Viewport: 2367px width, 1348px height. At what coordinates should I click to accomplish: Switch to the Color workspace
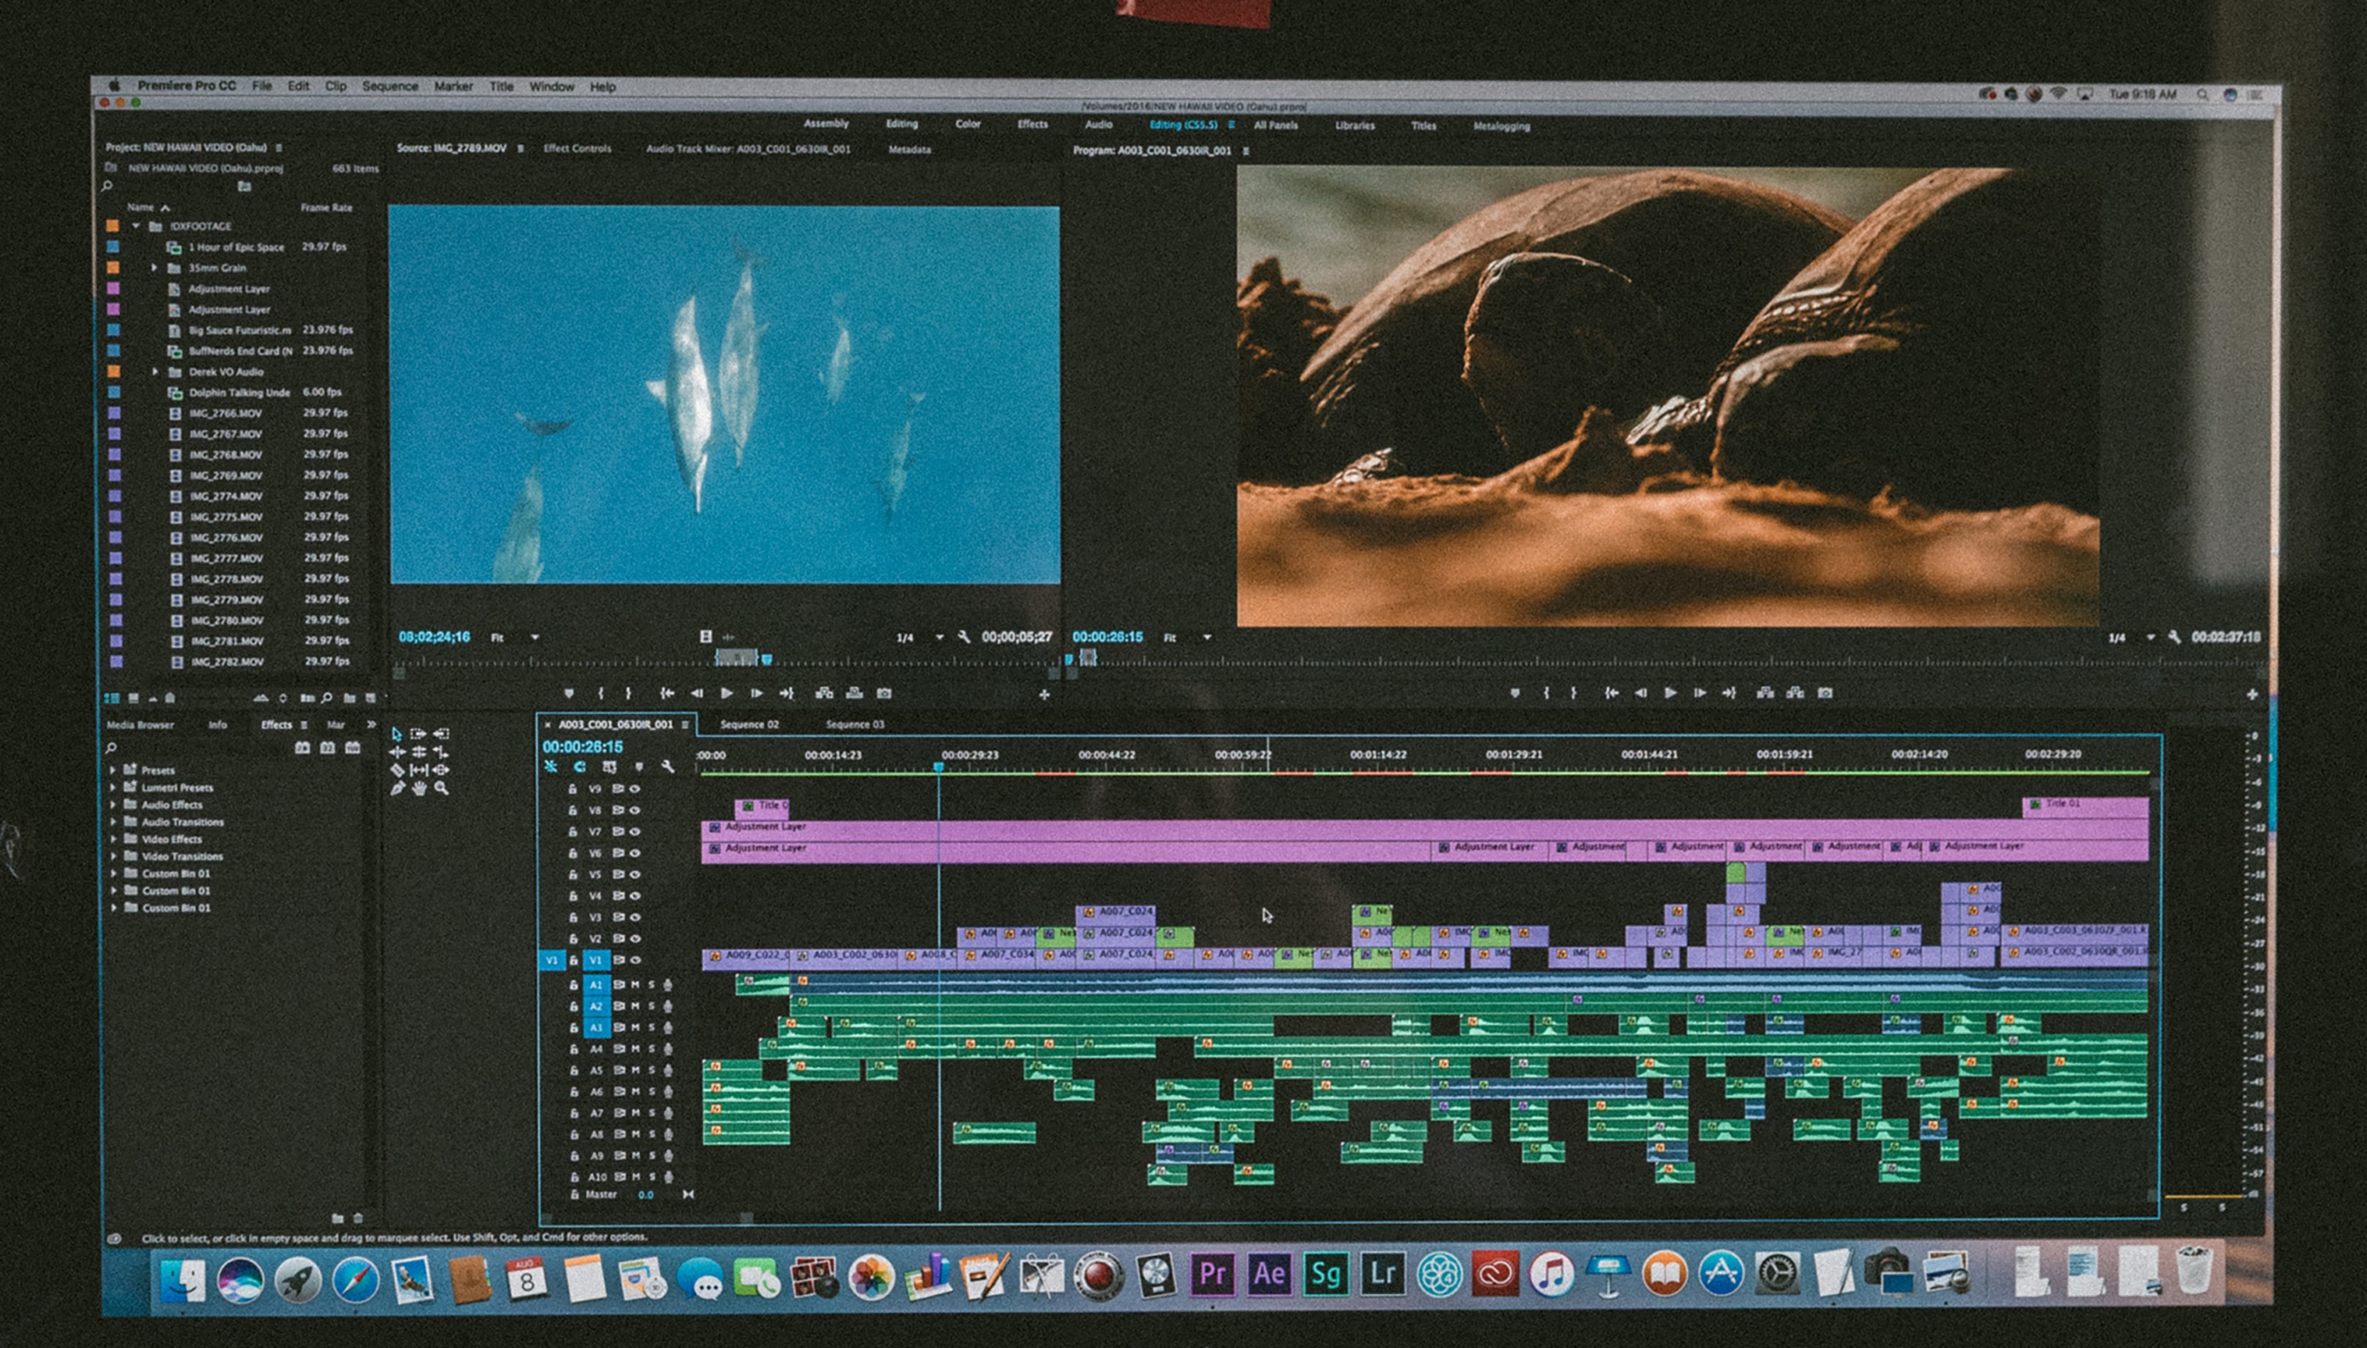click(x=968, y=124)
